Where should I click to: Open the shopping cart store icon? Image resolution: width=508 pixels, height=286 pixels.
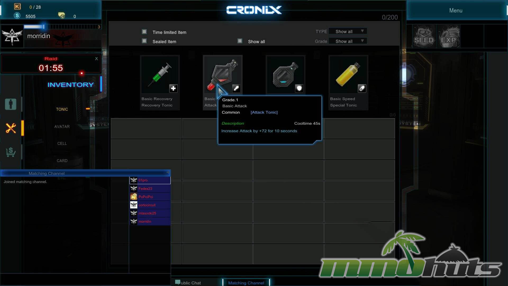[11, 152]
